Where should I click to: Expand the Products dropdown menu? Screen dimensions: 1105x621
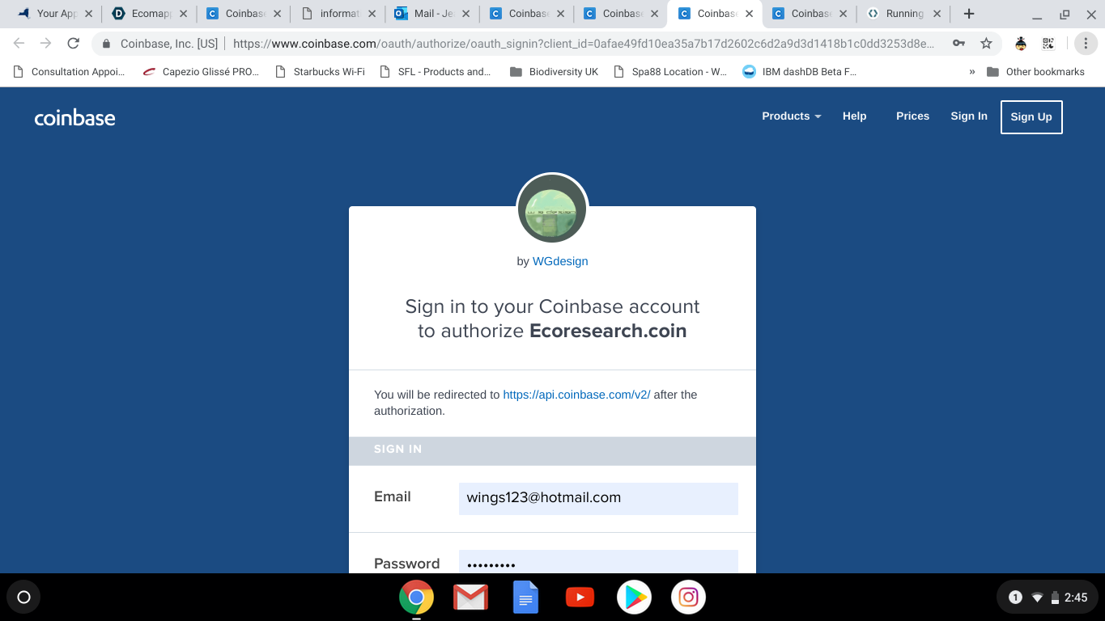[x=792, y=116]
